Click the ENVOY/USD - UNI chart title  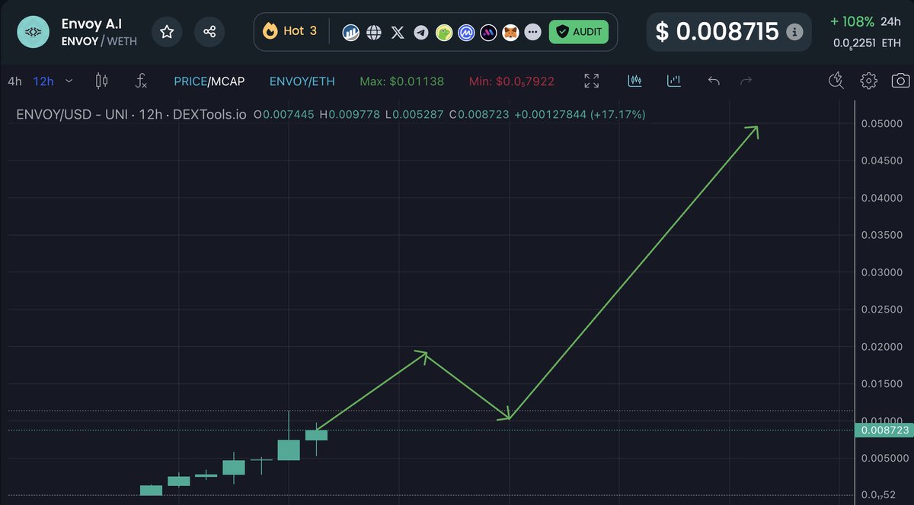point(131,115)
